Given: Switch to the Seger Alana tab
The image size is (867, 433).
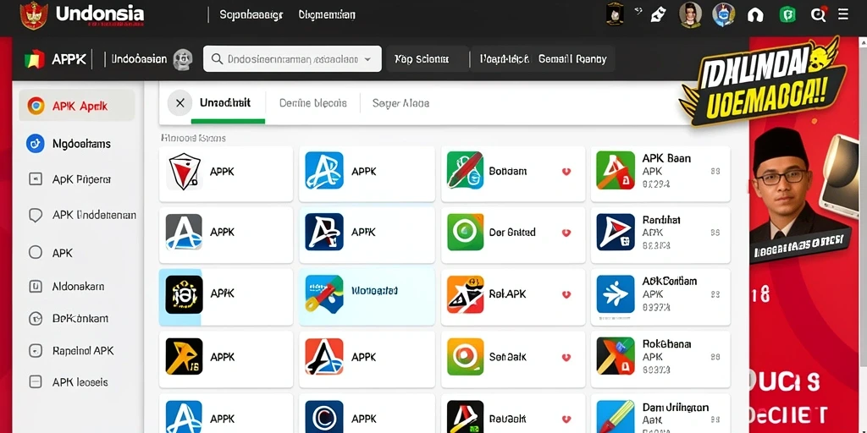Looking at the screenshot, I should 400,102.
